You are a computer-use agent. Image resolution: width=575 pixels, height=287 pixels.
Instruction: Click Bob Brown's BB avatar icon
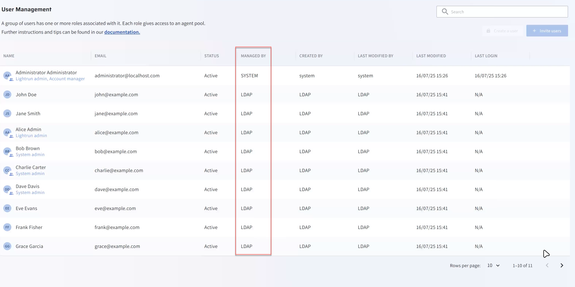[7, 151]
